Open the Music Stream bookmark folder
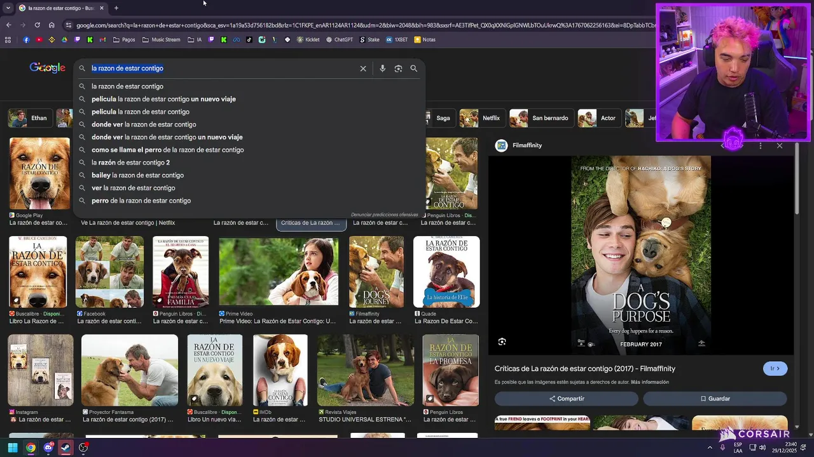Screen dimensions: 814x457 [x=162, y=39]
